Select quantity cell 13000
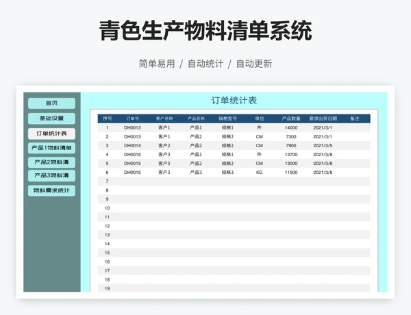 [291, 164]
